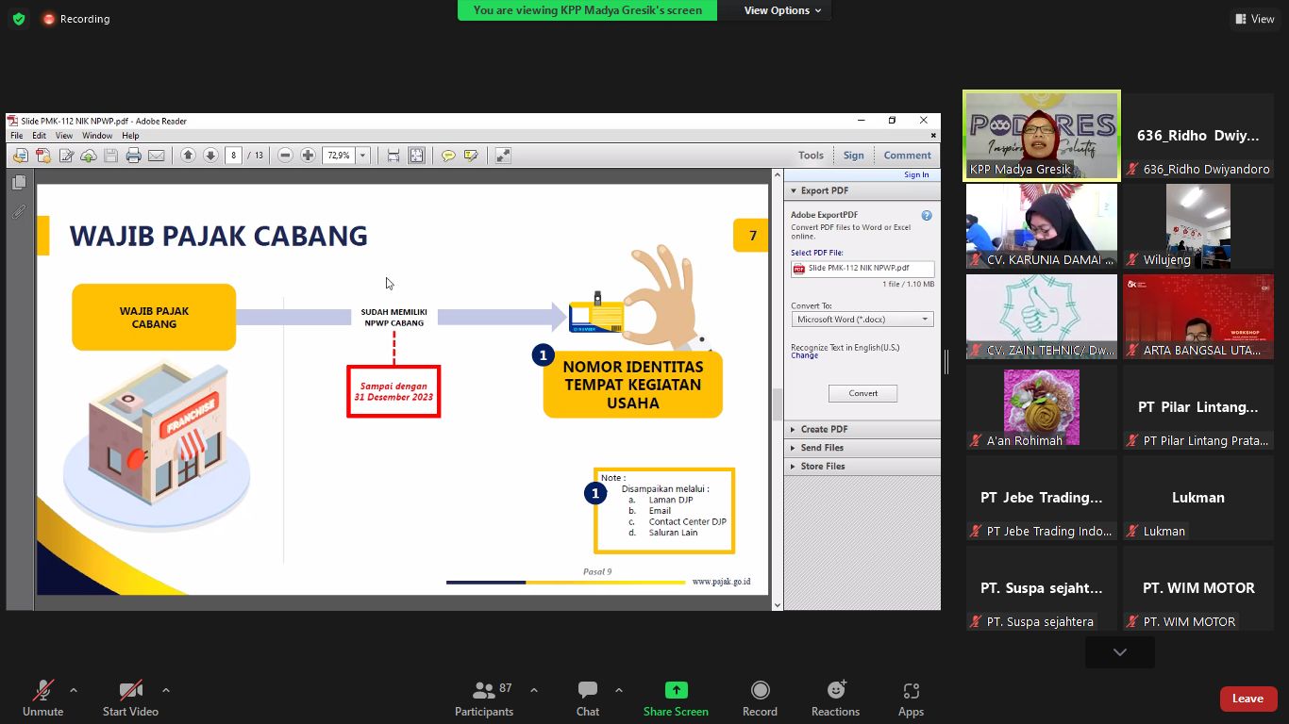This screenshot has width=1289, height=724.
Task: Open the Reactions panel
Action: pyautogui.click(x=835, y=691)
